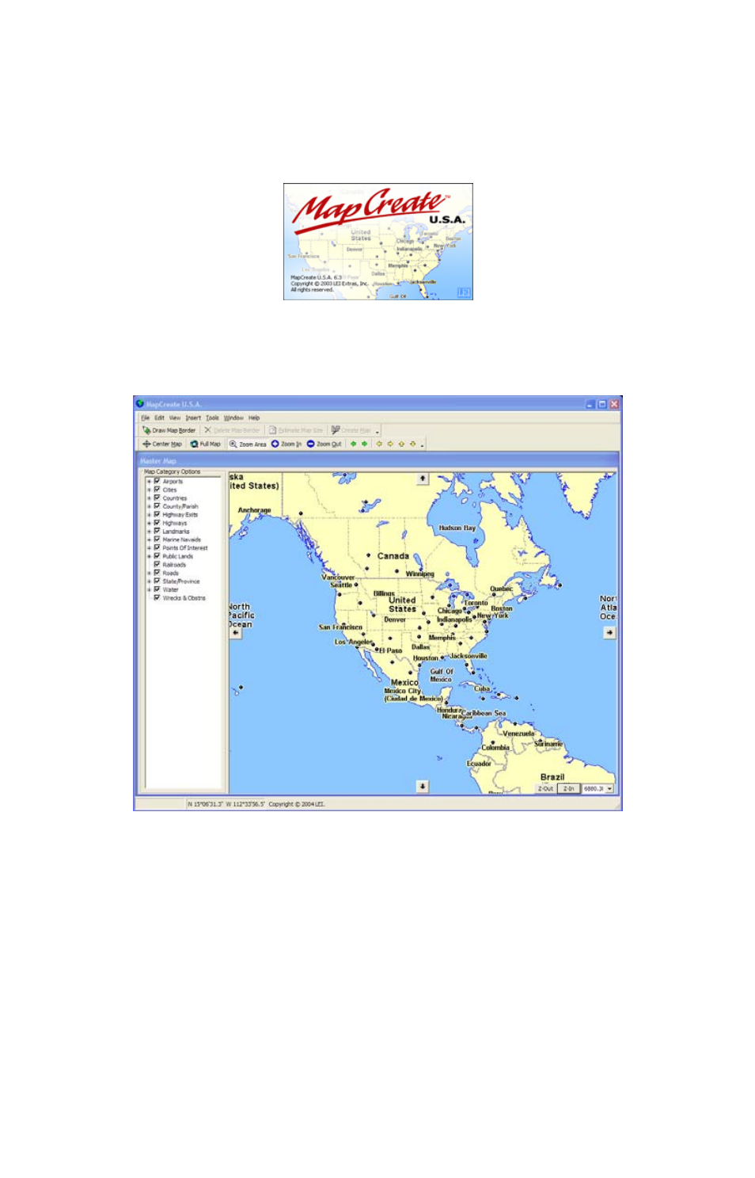
Task: Click the second yellow pan arrow icon
Action: pos(390,444)
